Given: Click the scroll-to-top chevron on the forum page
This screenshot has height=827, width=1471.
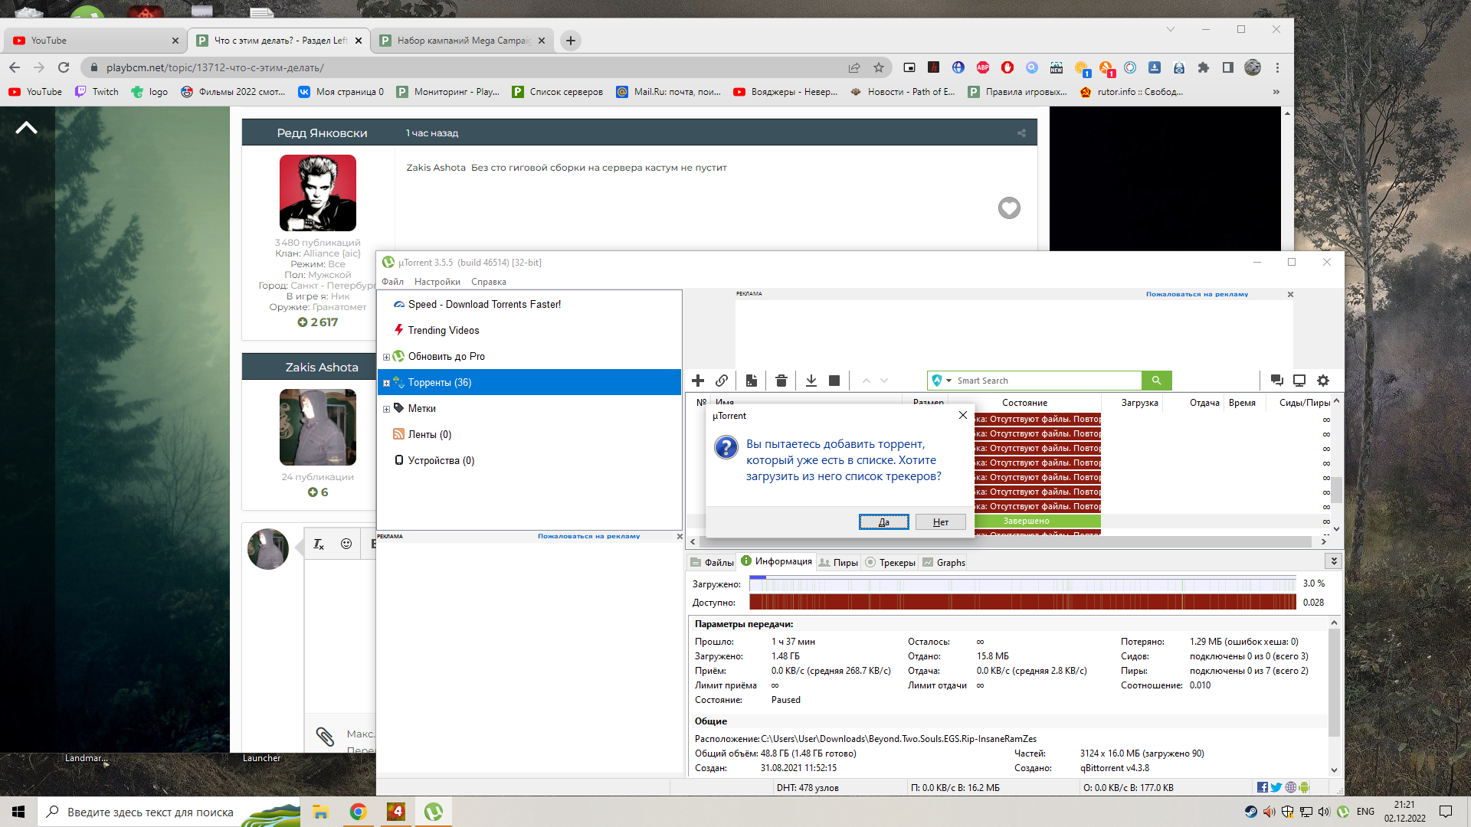Looking at the screenshot, I should tap(26, 127).
